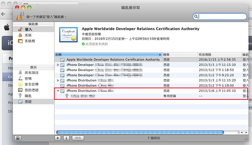
Task: Sort list by 有效期限 column header
Action: click(x=220, y=55)
